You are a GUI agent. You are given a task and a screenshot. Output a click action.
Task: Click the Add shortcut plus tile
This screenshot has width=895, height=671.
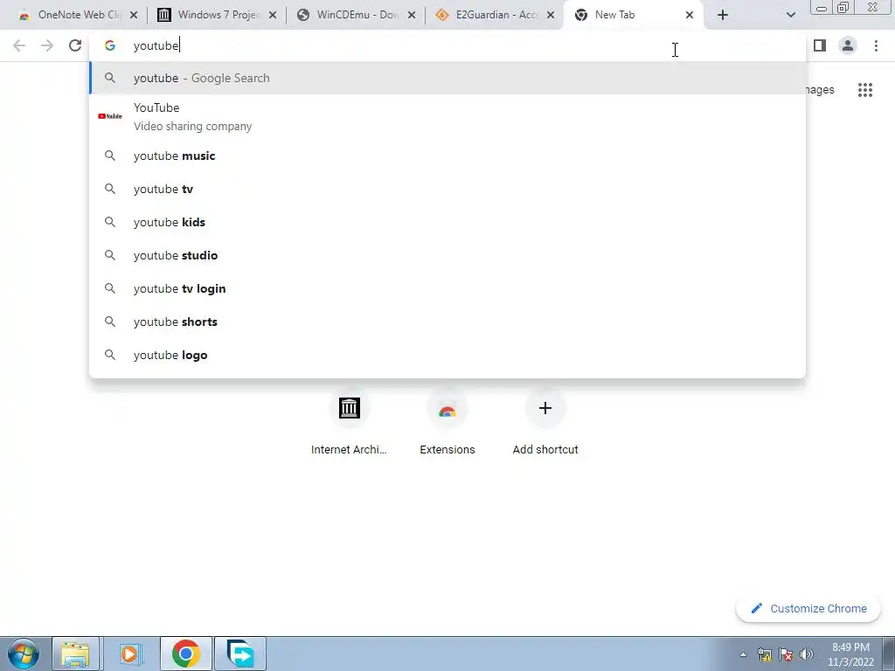click(545, 424)
